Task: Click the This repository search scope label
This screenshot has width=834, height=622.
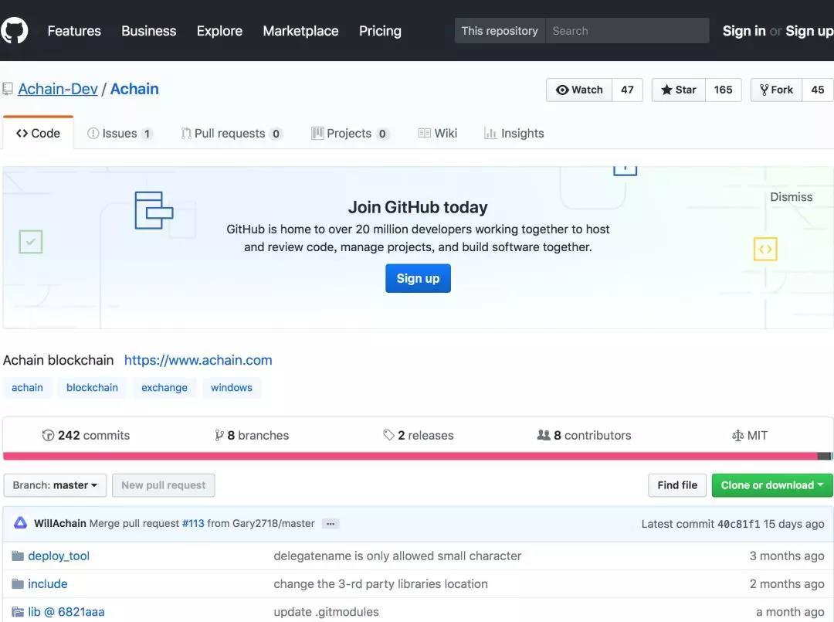Action: pyautogui.click(x=500, y=31)
